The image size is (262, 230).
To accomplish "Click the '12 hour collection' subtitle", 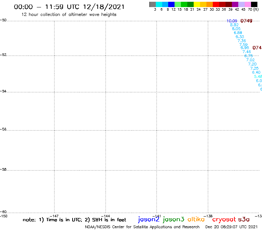I will pos(69,15).
